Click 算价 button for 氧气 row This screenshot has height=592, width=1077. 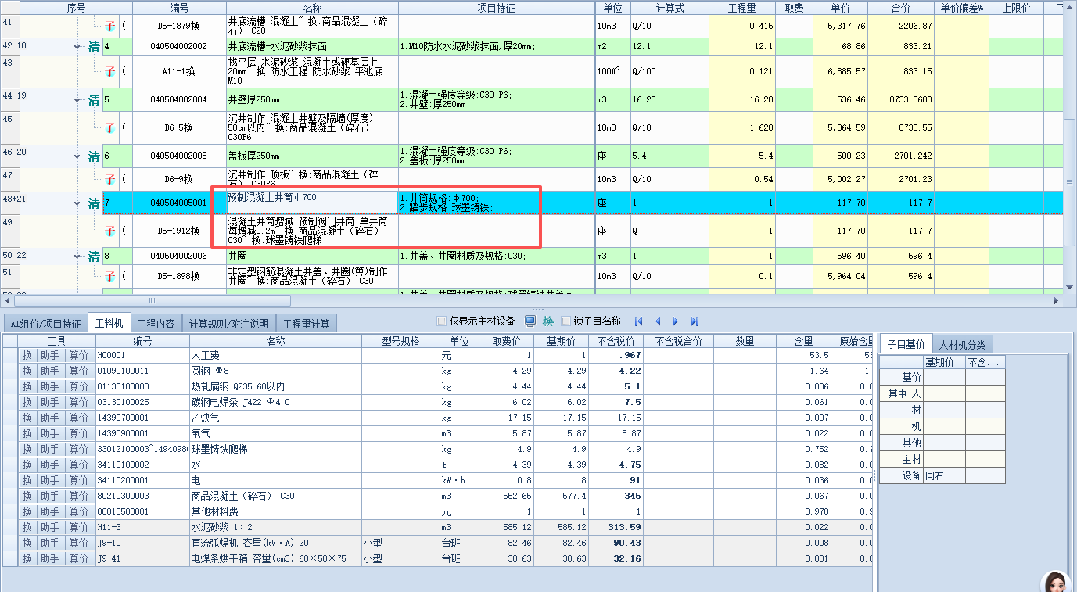click(x=78, y=433)
